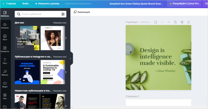Viewport: 208px width, 109px height.
Task: Show all Публикация в Instagram templates
Action: [60, 57]
